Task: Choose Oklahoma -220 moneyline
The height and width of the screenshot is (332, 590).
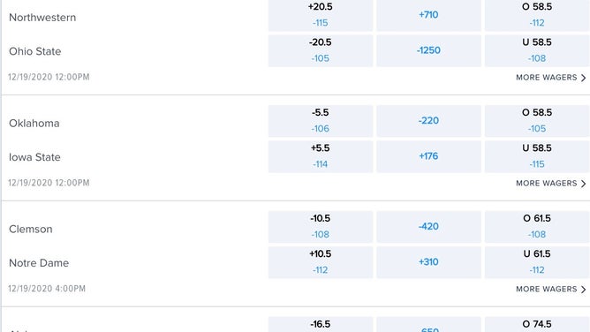Action: pos(428,121)
